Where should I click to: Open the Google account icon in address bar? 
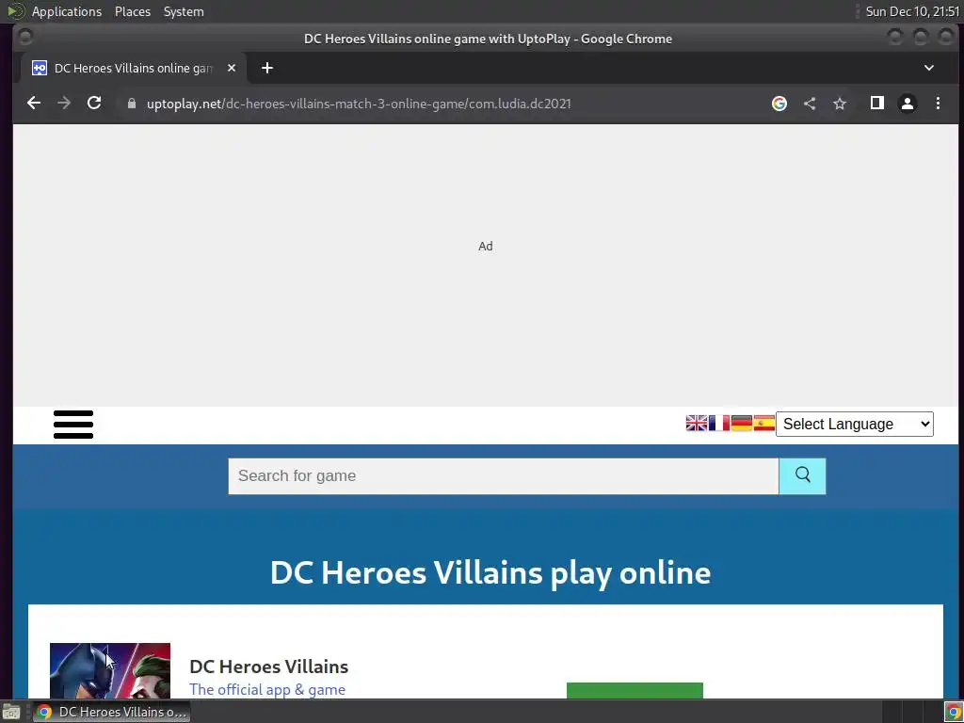pos(779,104)
